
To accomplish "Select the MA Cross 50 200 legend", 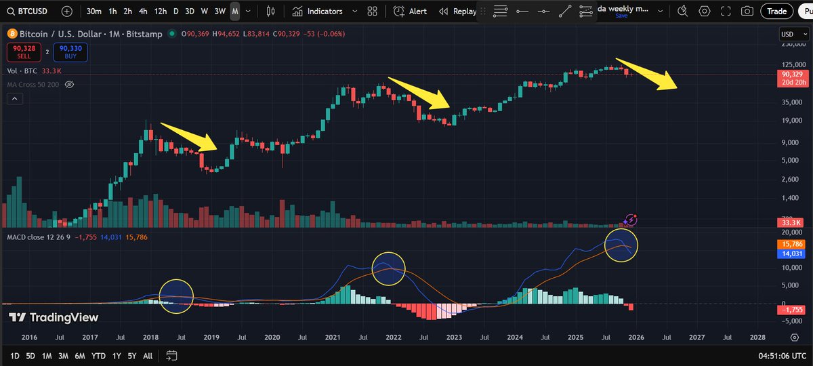I will click(33, 85).
